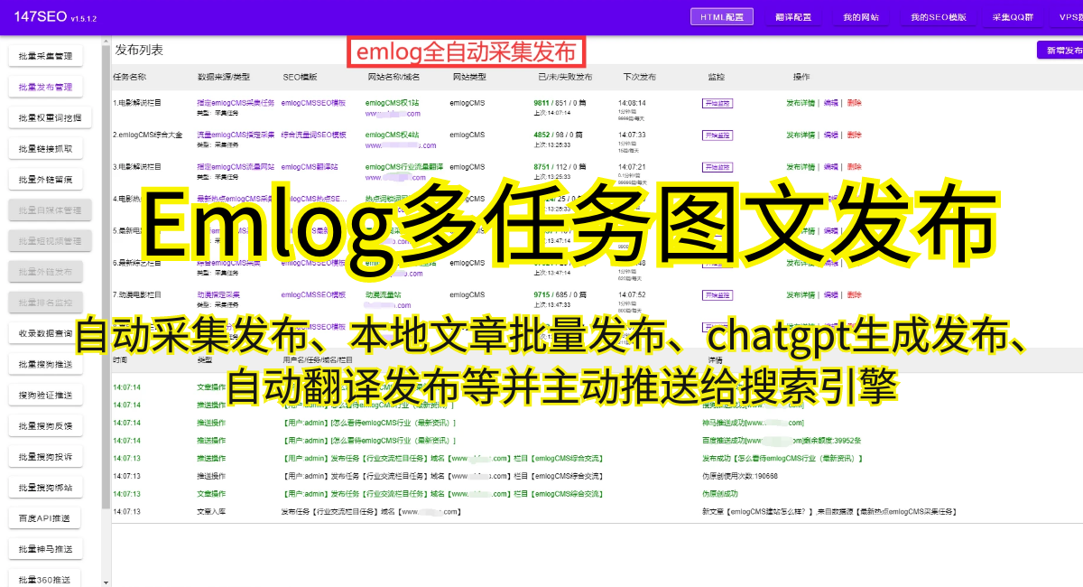The width and height of the screenshot is (1083, 587).
Task: Open the 指定emlogCMS采集任务 data source link
Action: (x=236, y=103)
